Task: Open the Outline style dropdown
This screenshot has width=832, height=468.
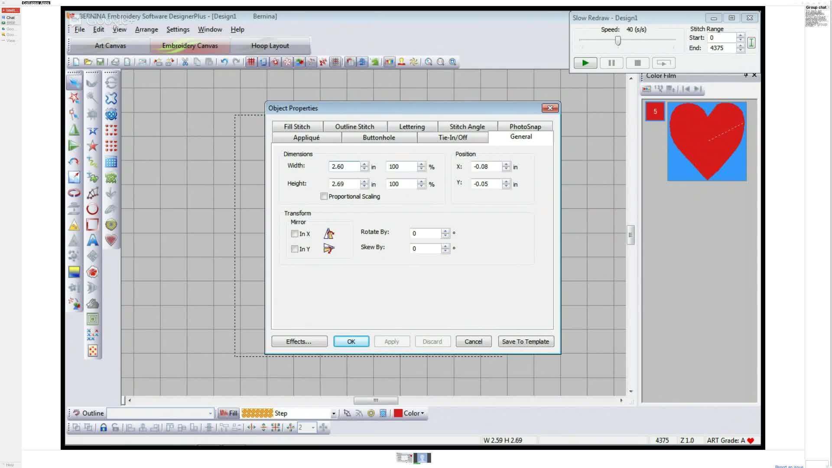Action: 211,413
